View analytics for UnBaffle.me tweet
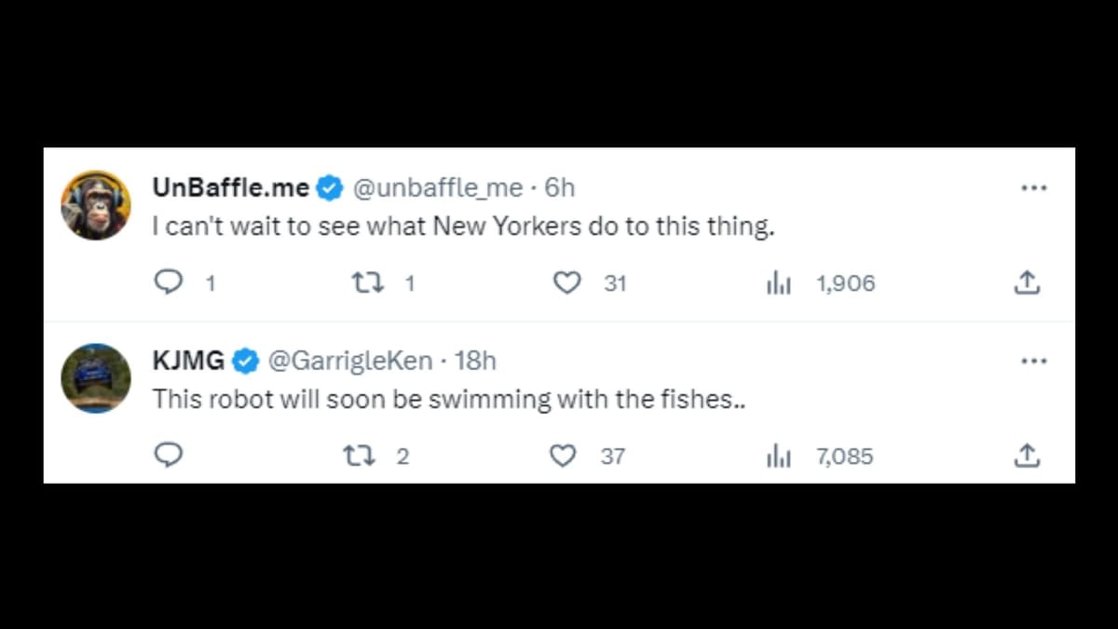 778,283
